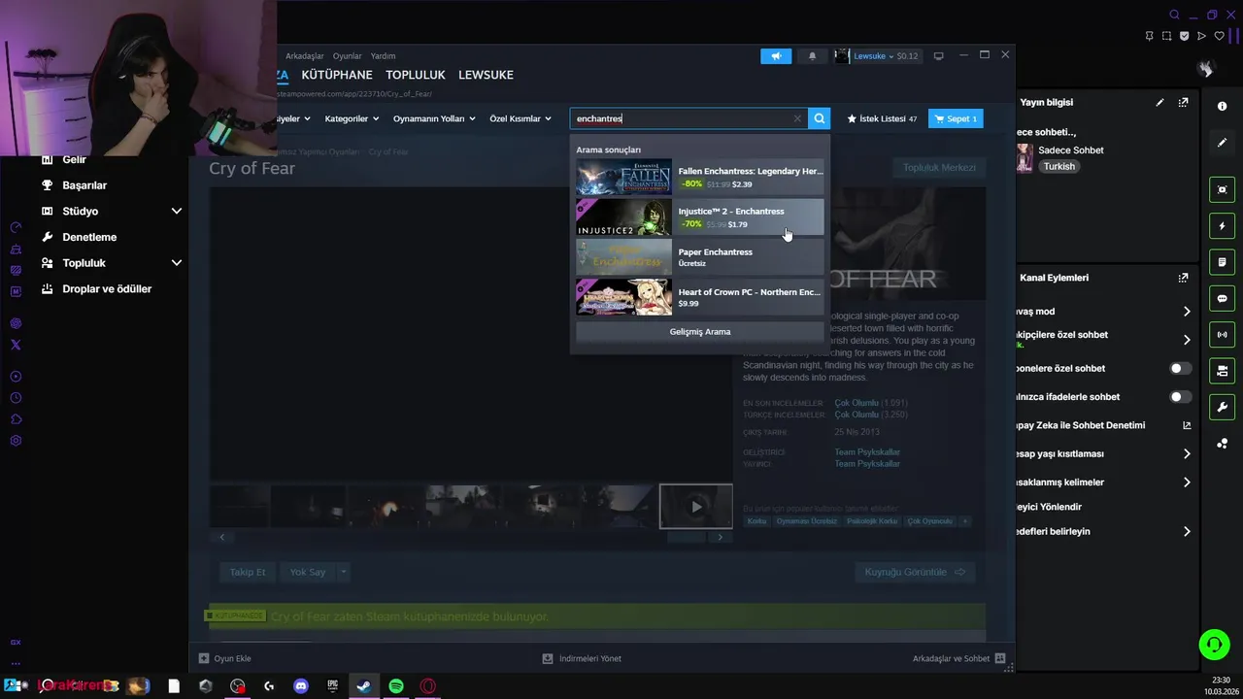Image resolution: width=1243 pixels, height=699 pixels.
Task: Click the chat bubble quick action icon
Action: coord(1223,298)
